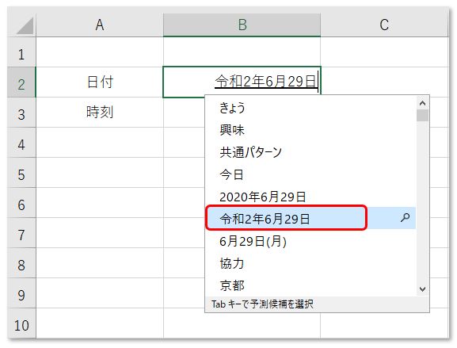Choose 協力 from the suggestions
This screenshot has height=348, width=457.
coord(311,263)
